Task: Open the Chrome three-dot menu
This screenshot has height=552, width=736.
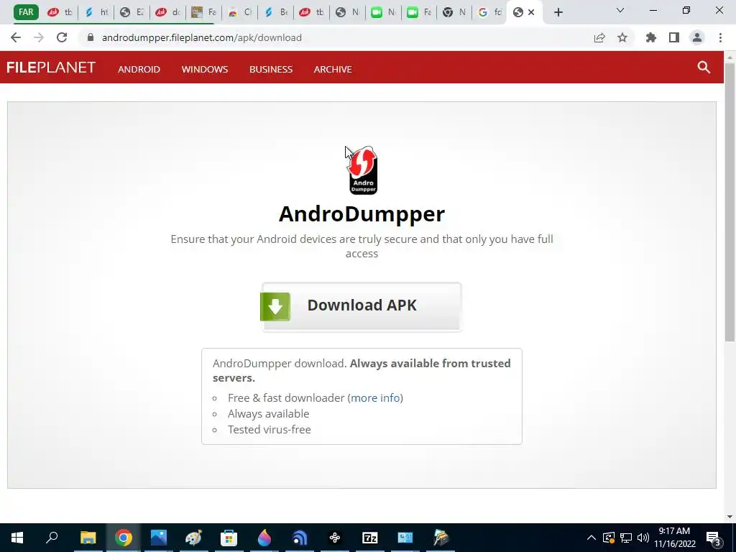Action: [x=720, y=37]
